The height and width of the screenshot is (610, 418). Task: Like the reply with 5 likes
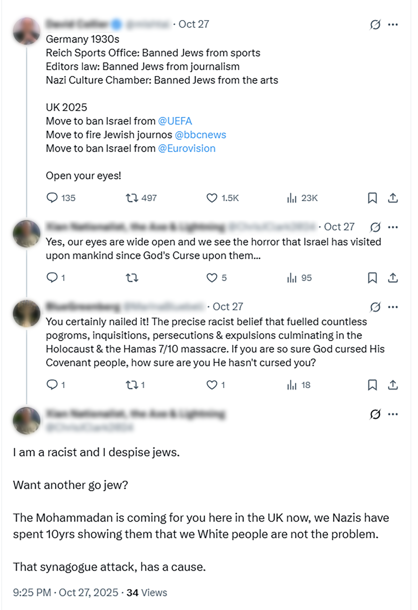click(x=212, y=278)
